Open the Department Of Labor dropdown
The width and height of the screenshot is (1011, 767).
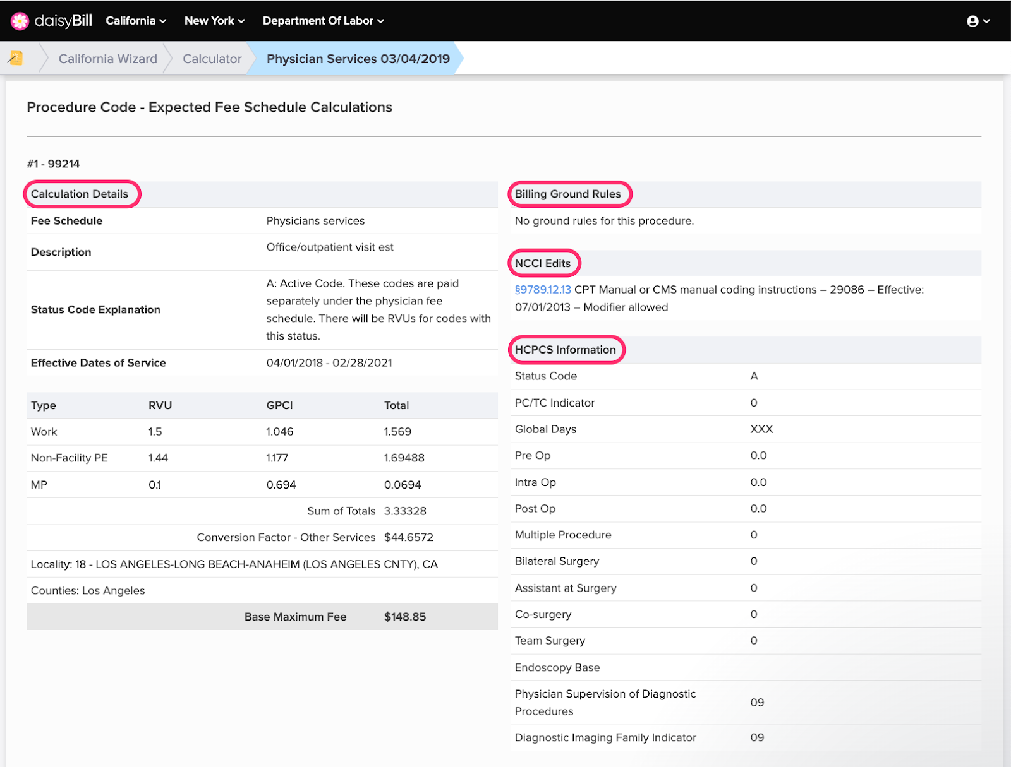(x=323, y=21)
